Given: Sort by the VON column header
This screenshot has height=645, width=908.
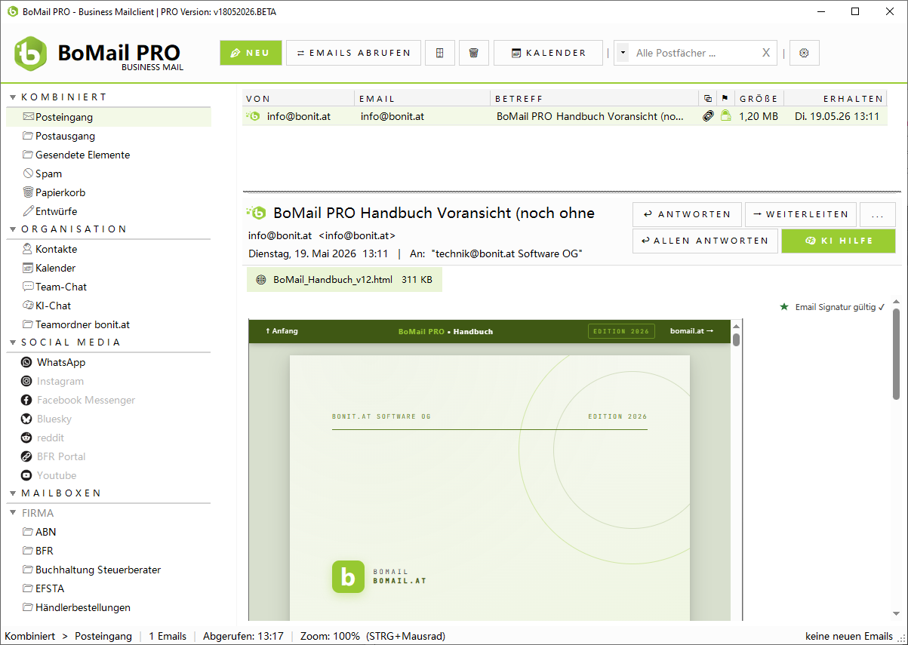Looking at the screenshot, I should (x=298, y=98).
